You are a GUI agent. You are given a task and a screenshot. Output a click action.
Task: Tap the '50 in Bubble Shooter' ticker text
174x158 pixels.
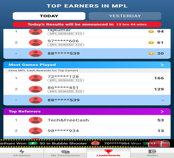[63, 143]
